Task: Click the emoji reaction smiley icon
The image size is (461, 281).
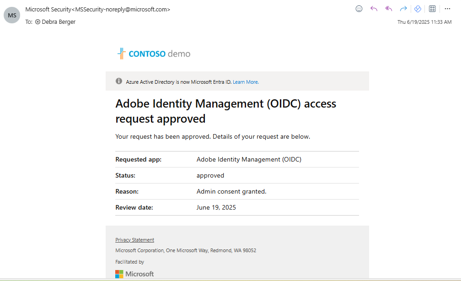Action: [x=359, y=9]
